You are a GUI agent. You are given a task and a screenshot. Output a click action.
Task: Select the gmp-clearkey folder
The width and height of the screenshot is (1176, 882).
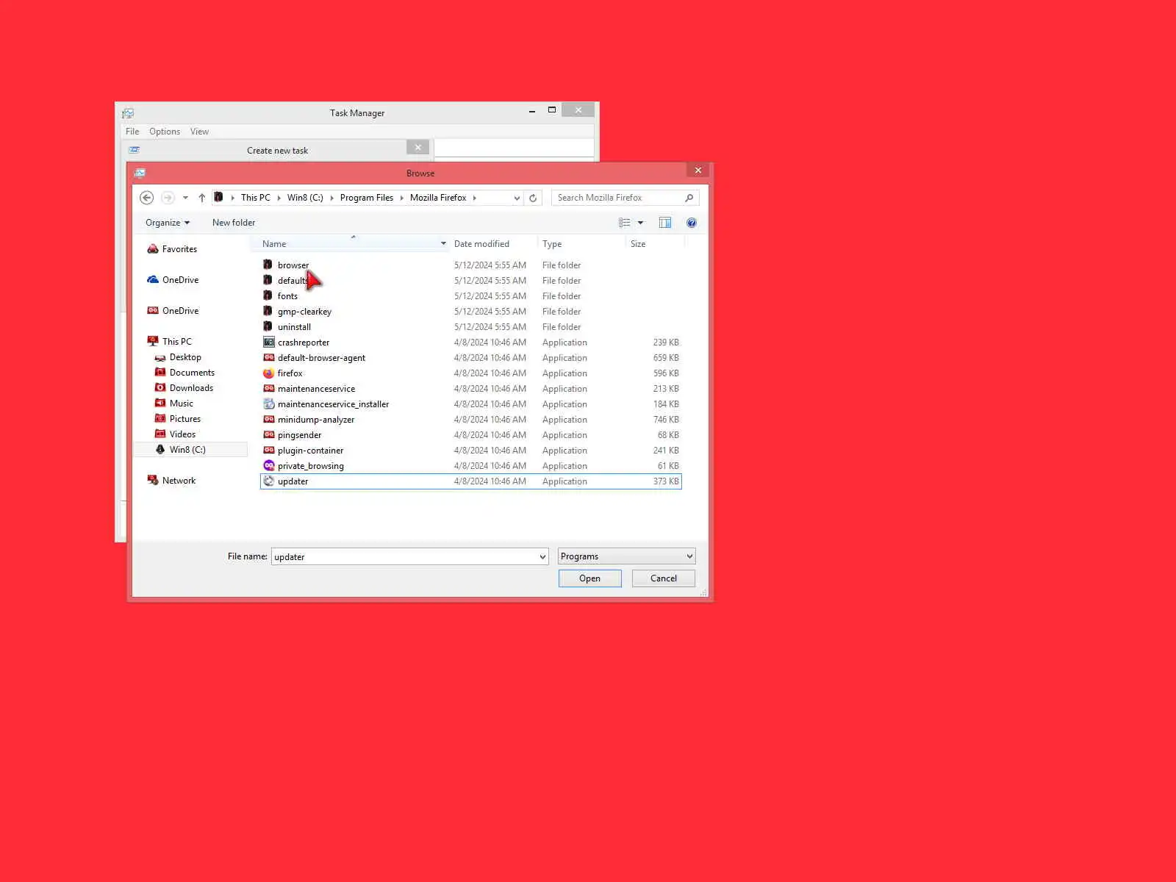click(304, 312)
